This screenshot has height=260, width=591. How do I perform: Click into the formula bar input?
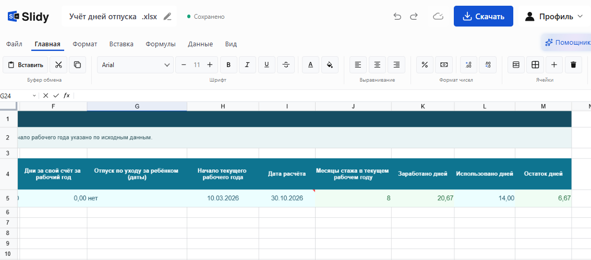click(x=332, y=96)
